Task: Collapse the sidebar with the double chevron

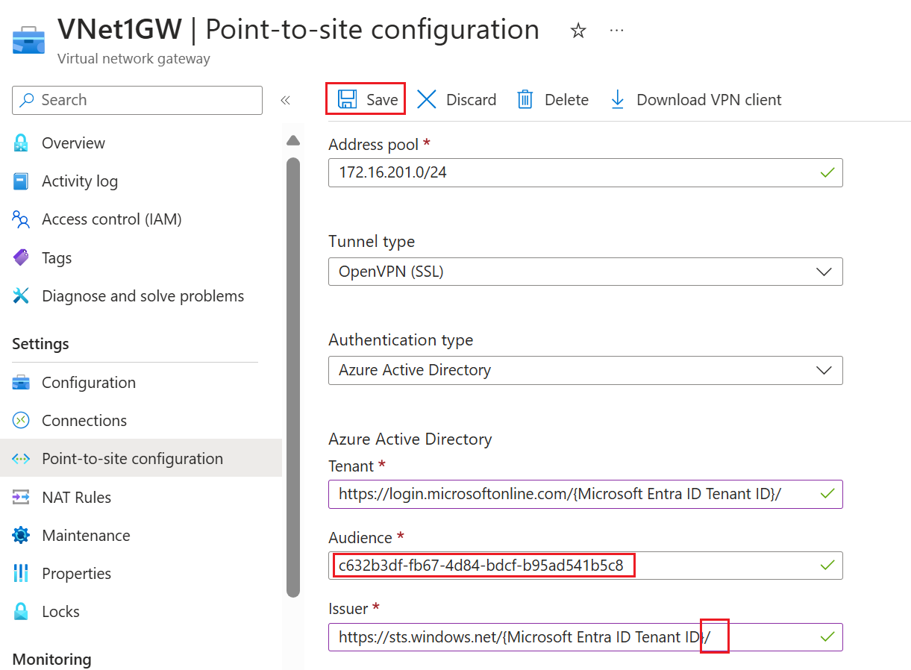Action: [285, 101]
